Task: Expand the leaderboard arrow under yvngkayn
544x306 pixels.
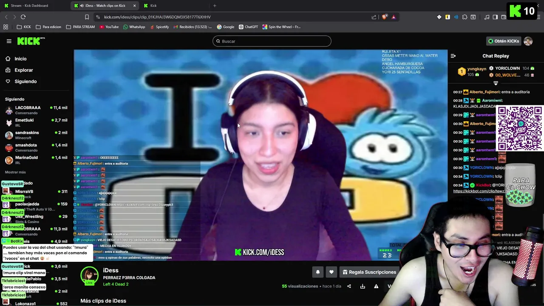Action: (496, 83)
